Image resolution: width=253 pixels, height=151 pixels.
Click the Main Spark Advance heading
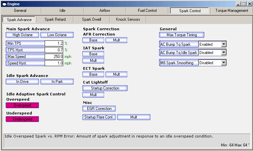click(28, 29)
